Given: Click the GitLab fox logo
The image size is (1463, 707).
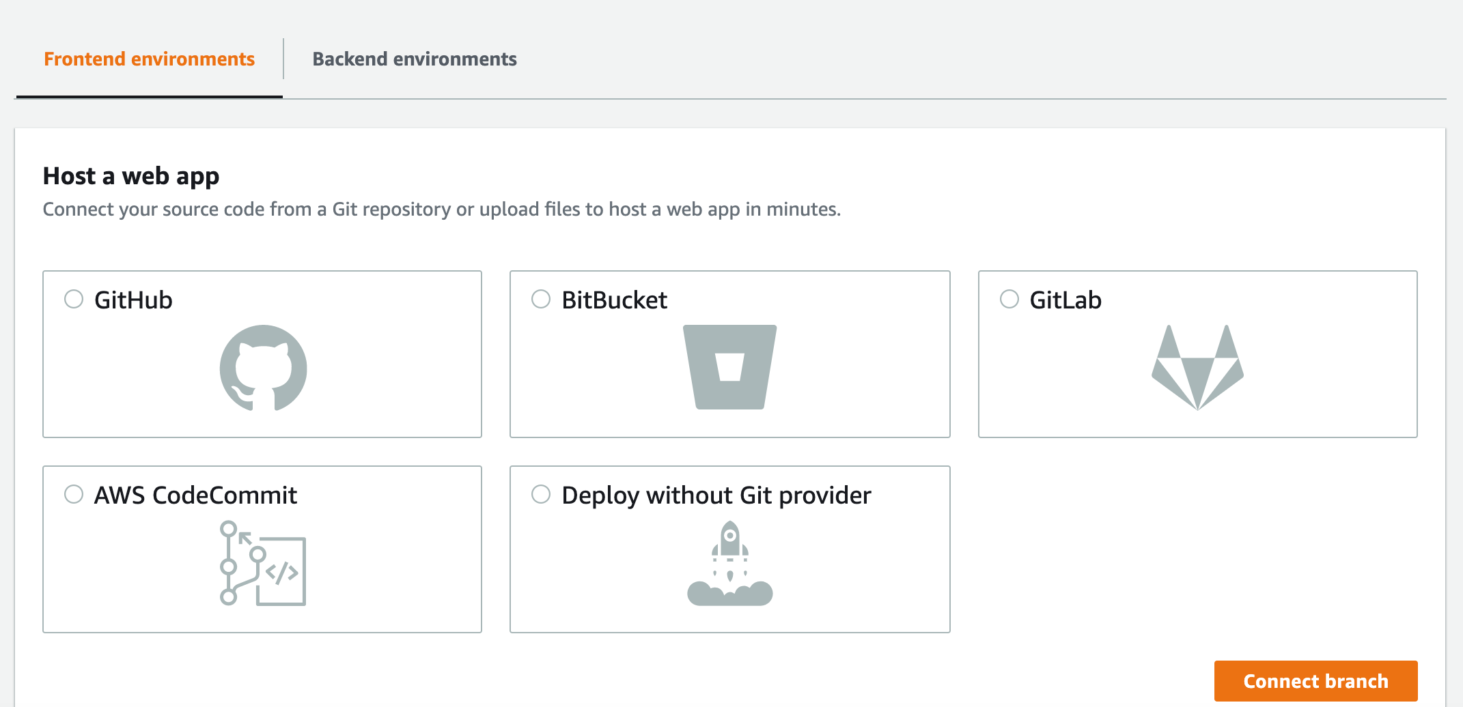Looking at the screenshot, I should coord(1197,367).
